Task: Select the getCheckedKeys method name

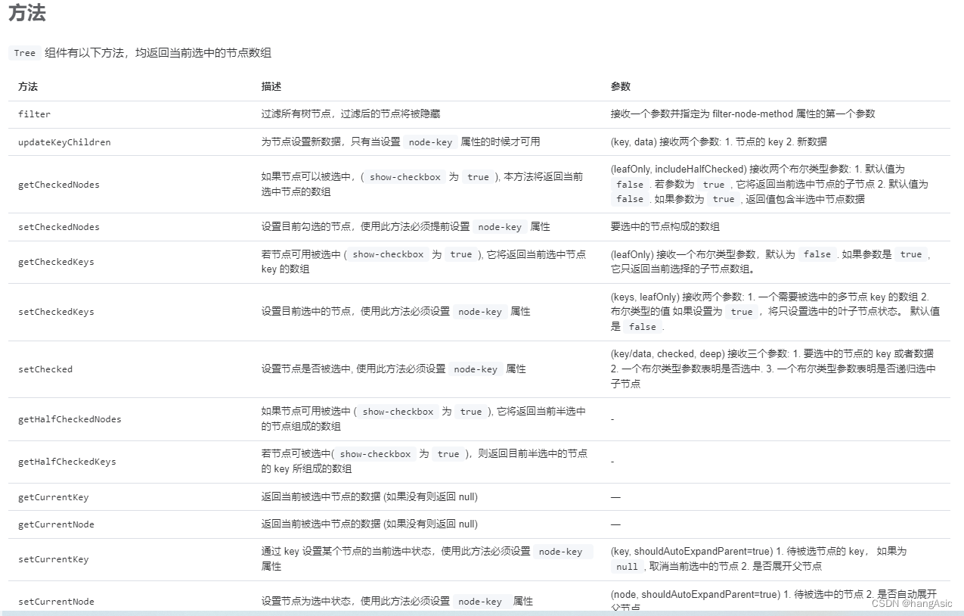Action: point(55,261)
